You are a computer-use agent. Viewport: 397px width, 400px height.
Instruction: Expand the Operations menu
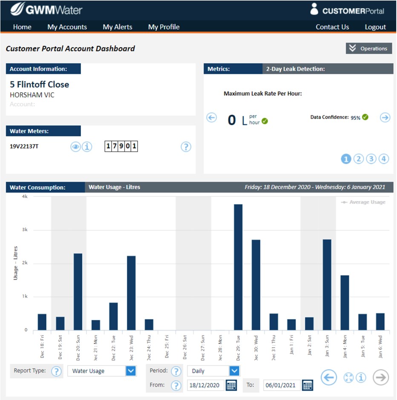click(x=369, y=48)
